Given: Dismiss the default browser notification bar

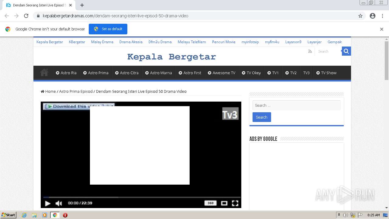Looking at the screenshot, I should [x=382, y=29].
